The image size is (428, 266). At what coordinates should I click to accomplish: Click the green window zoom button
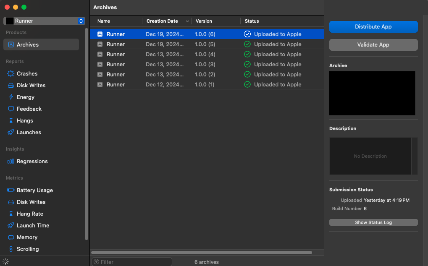pyautogui.click(x=24, y=7)
